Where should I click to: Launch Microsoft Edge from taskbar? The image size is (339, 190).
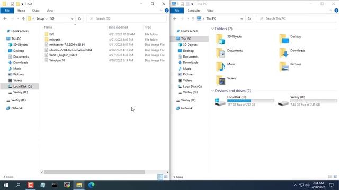[x=91, y=185]
